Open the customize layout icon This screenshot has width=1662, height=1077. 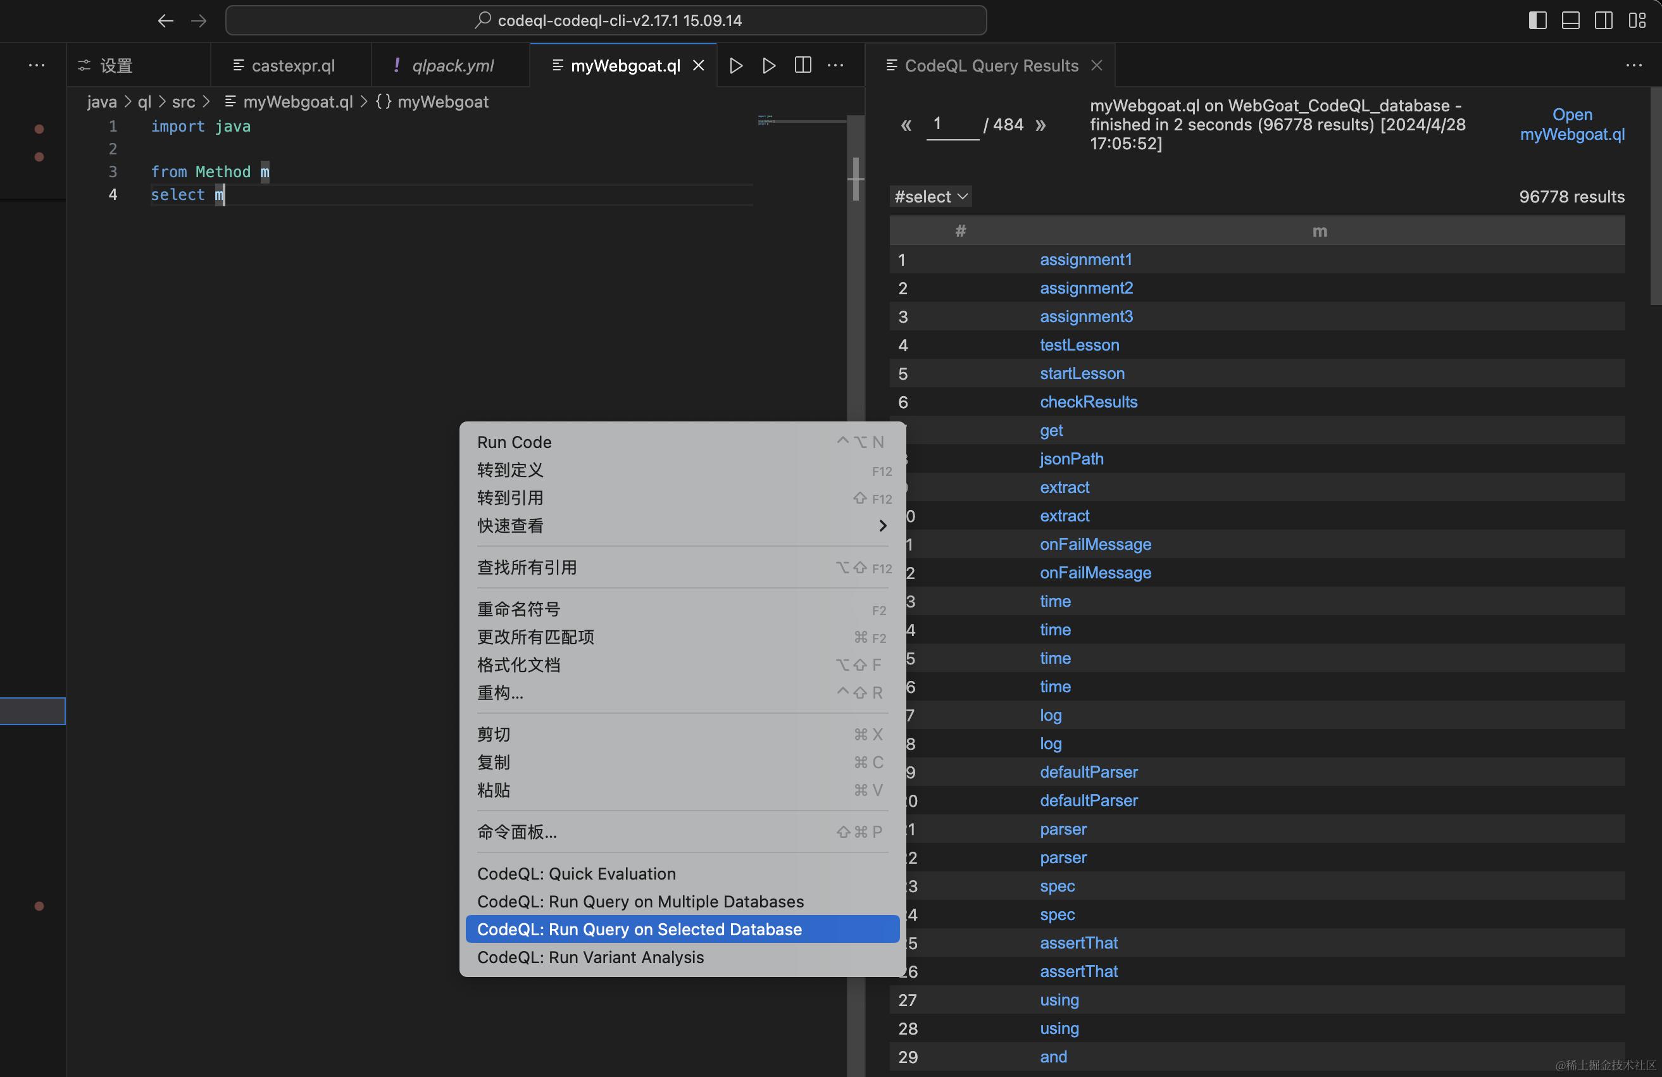(1637, 21)
